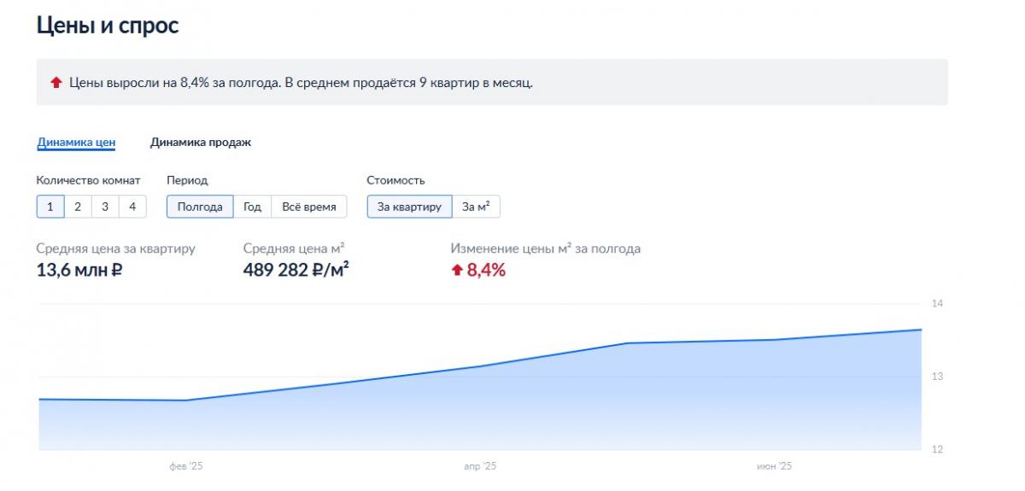Click the Изменение цены м² за полгода label
Viewport: 1025px width, 491px height.
tap(546, 248)
